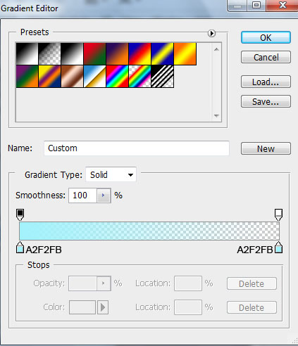298x346 pixels.
Task: Click the New gradient button
Action: (266, 148)
